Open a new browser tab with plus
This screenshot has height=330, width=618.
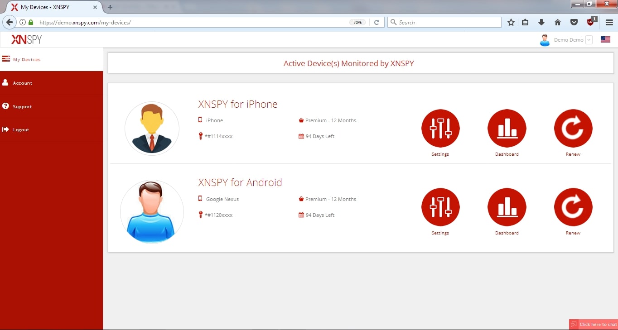tap(110, 7)
